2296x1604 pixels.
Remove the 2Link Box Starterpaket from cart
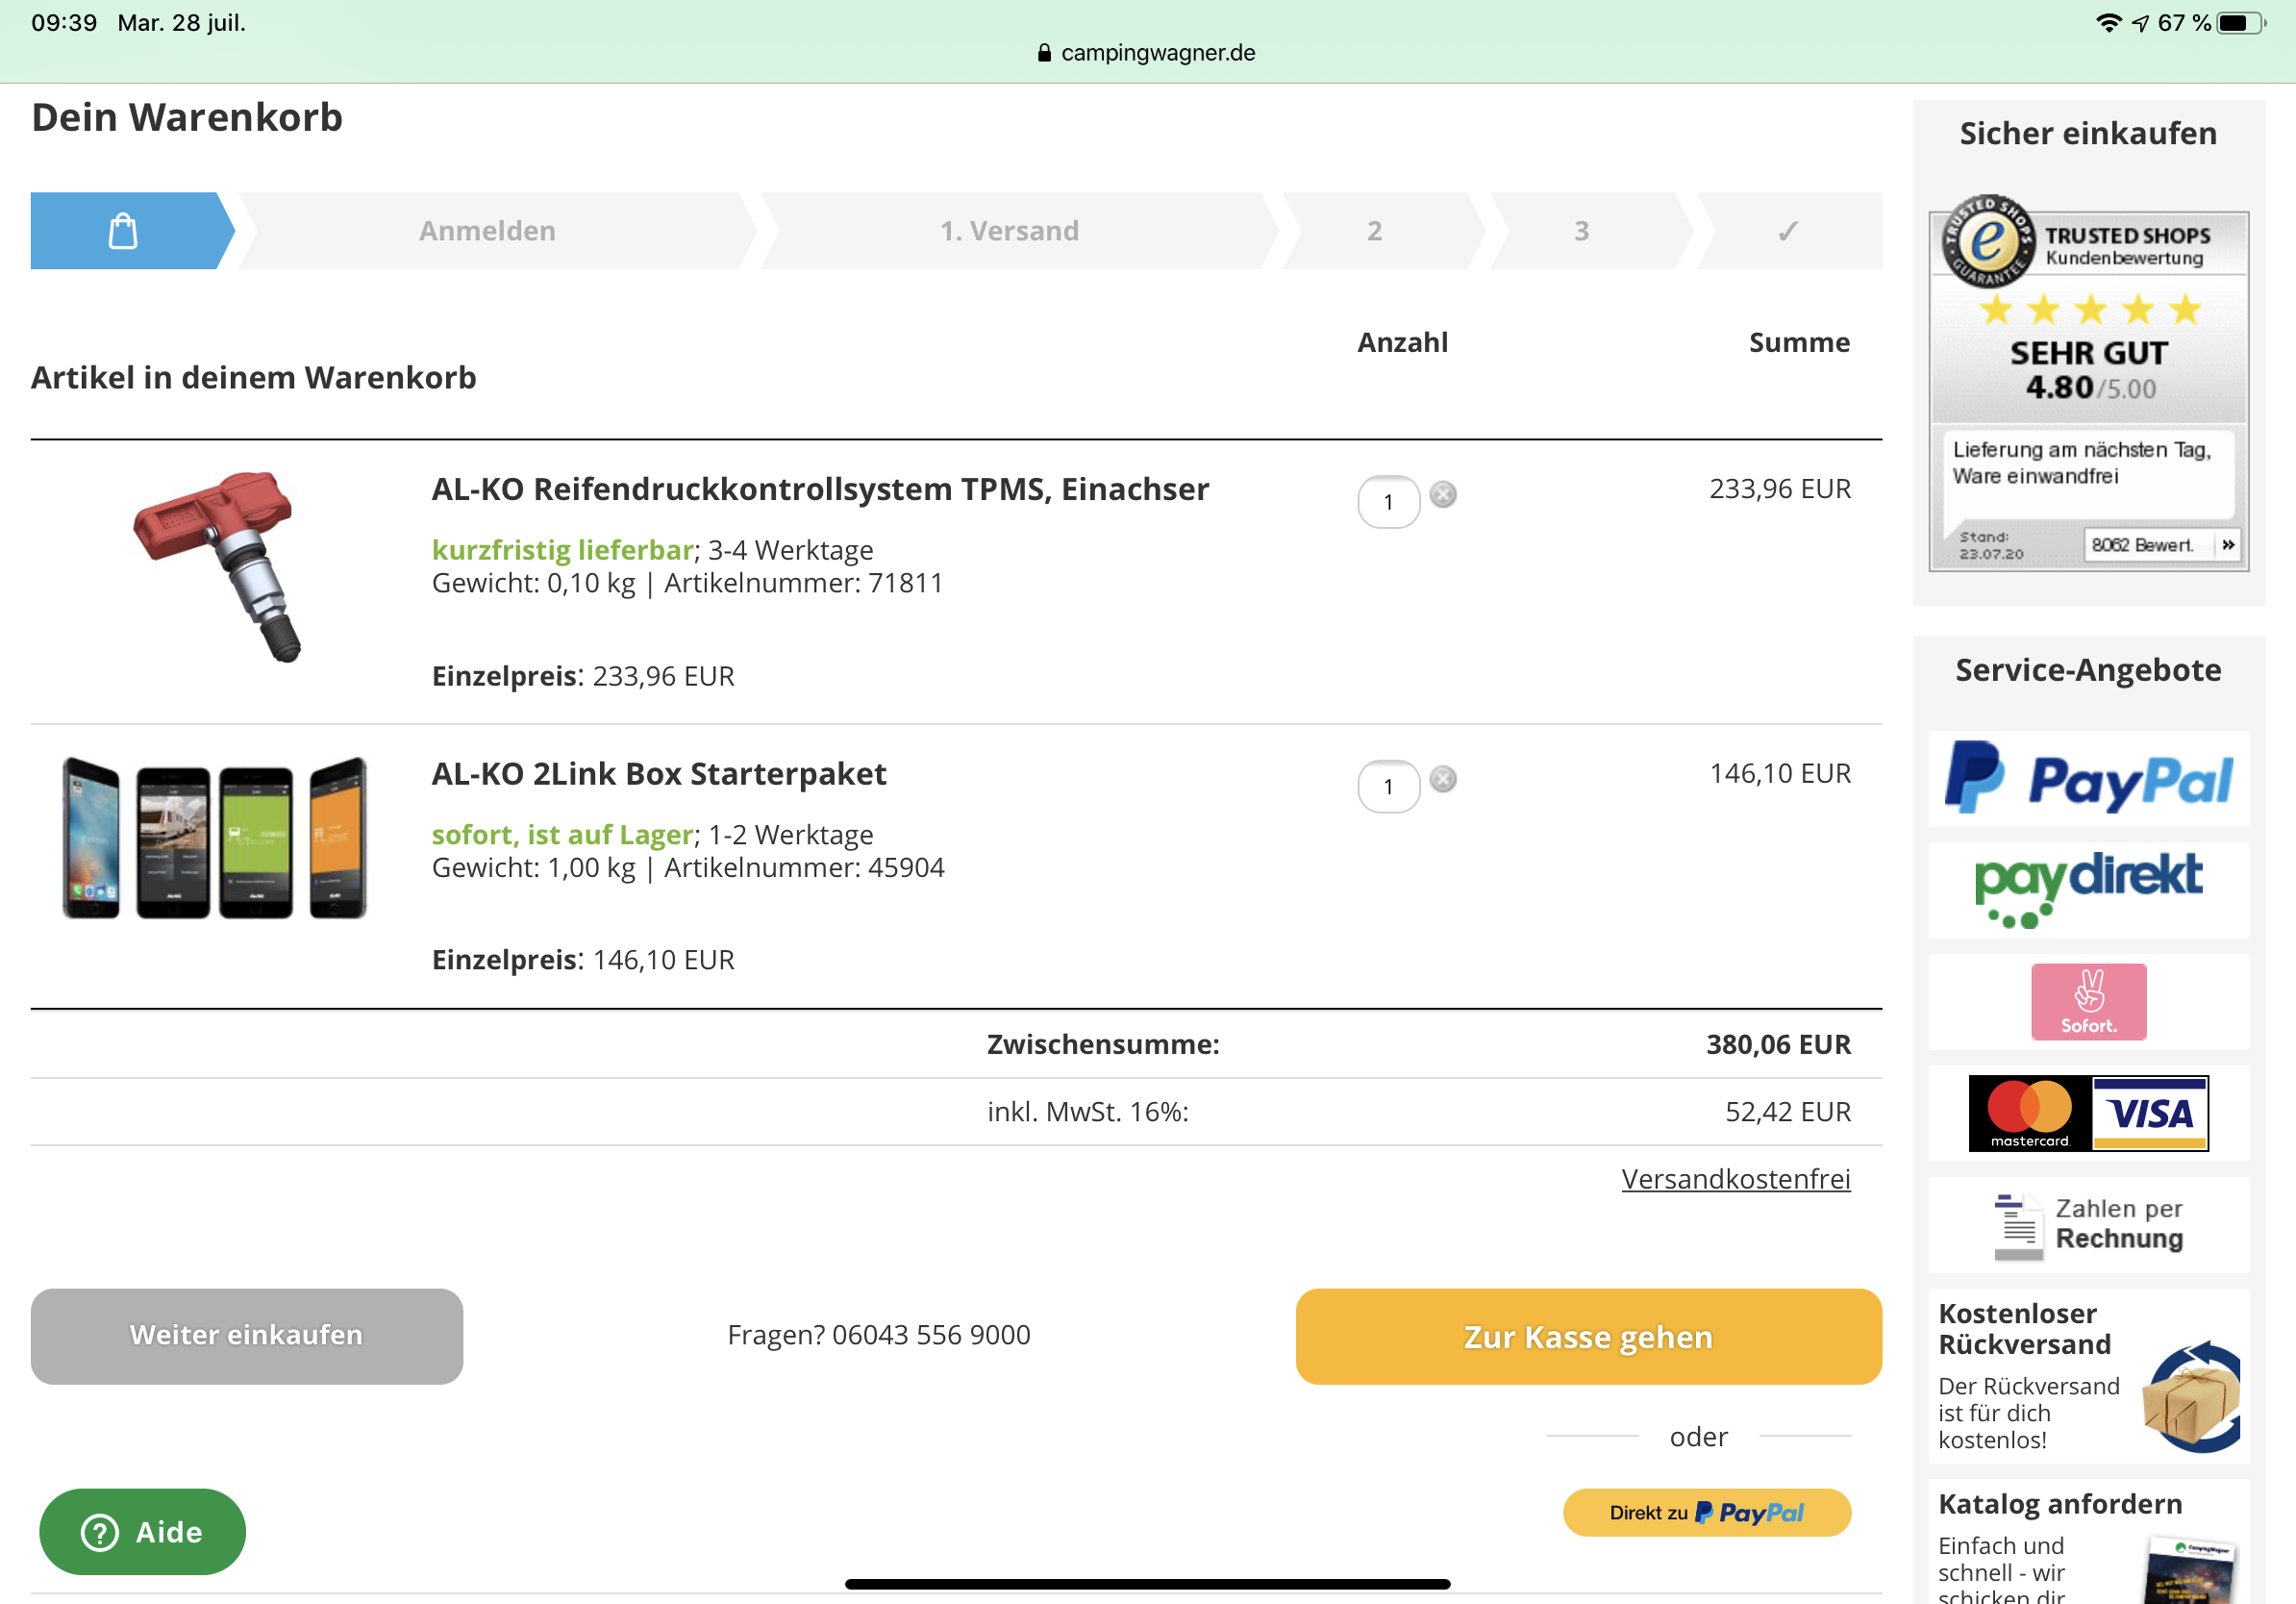point(1442,779)
